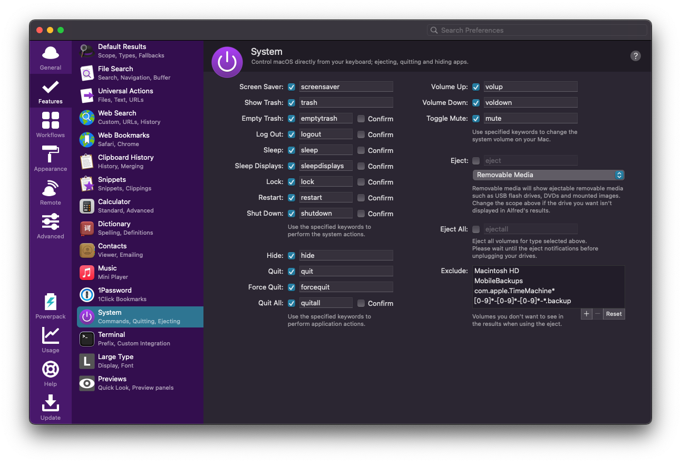The height and width of the screenshot is (463, 681).
Task: Tick Confirm for Quit All
Action: 361,303
